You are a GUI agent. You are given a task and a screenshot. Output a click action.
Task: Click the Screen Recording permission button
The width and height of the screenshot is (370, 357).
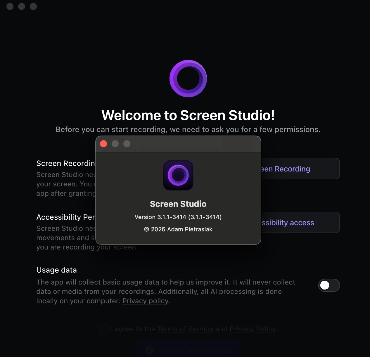point(300,169)
